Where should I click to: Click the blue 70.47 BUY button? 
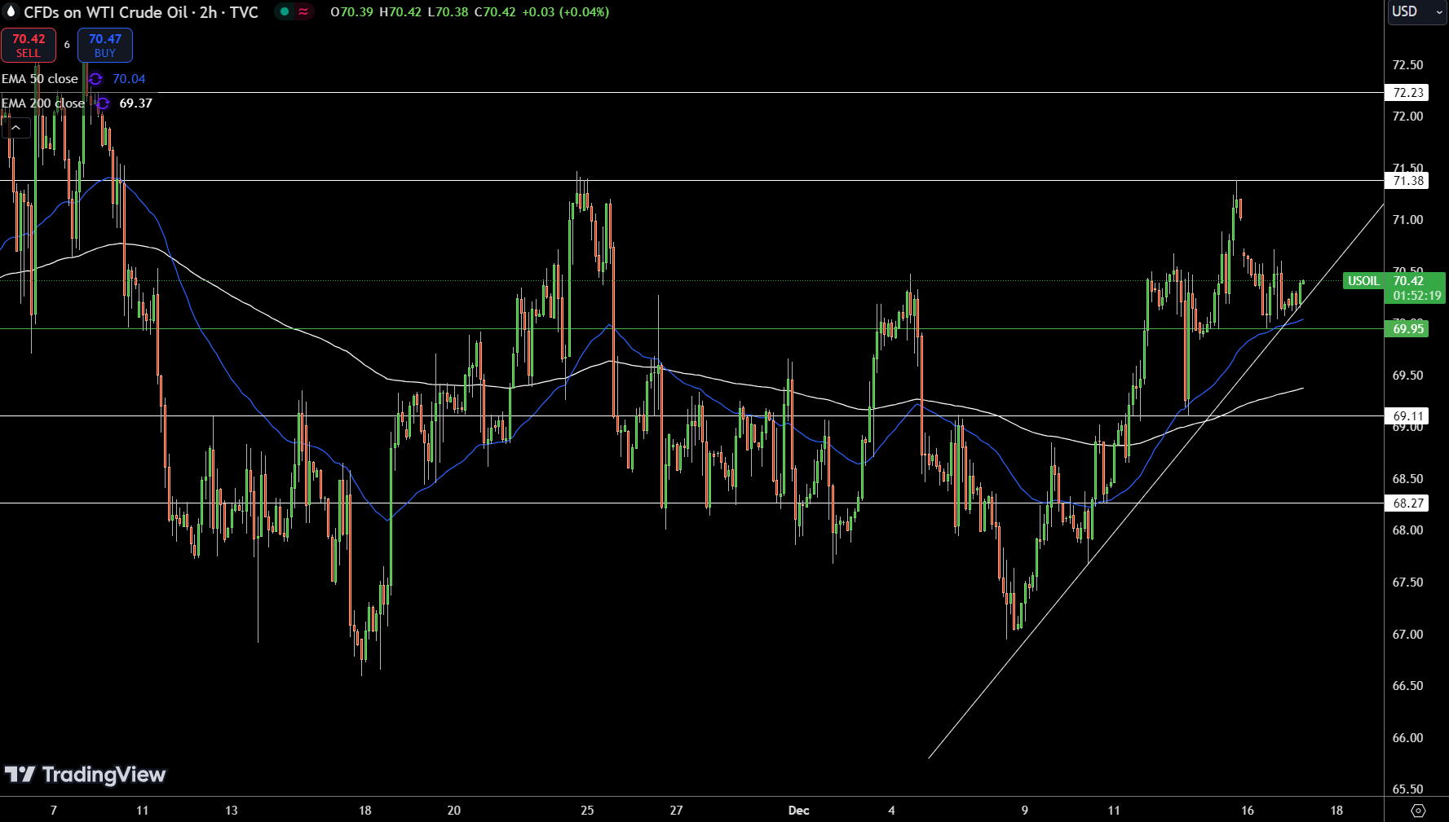[x=105, y=46]
